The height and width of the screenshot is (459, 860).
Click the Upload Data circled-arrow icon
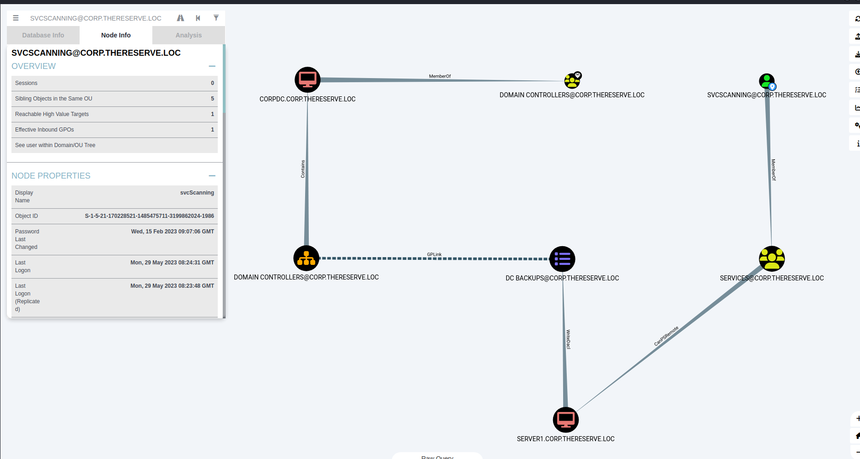[857, 72]
